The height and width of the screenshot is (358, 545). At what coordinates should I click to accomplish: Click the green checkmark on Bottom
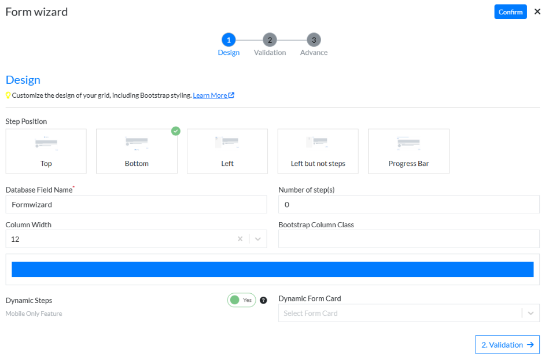(x=176, y=131)
